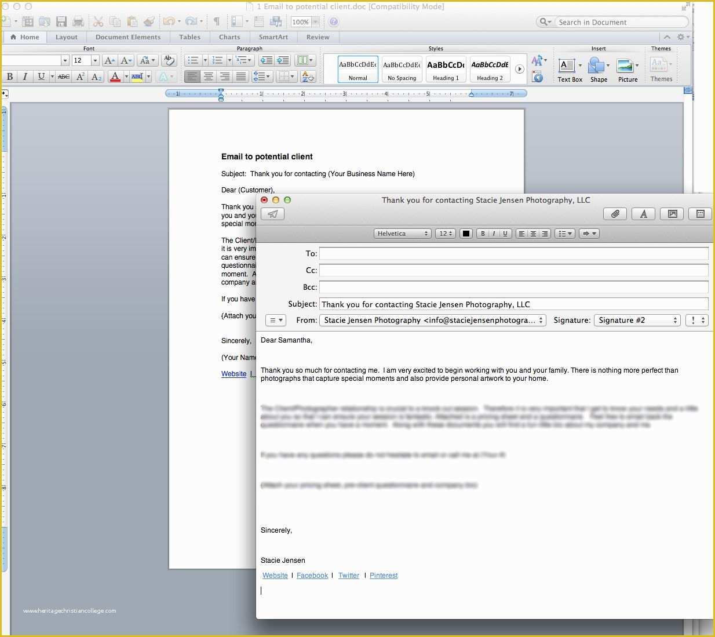This screenshot has width=715, height=637.
Task: Open indent direction dropdown in Mail format bar
Action: coord(589,234)
